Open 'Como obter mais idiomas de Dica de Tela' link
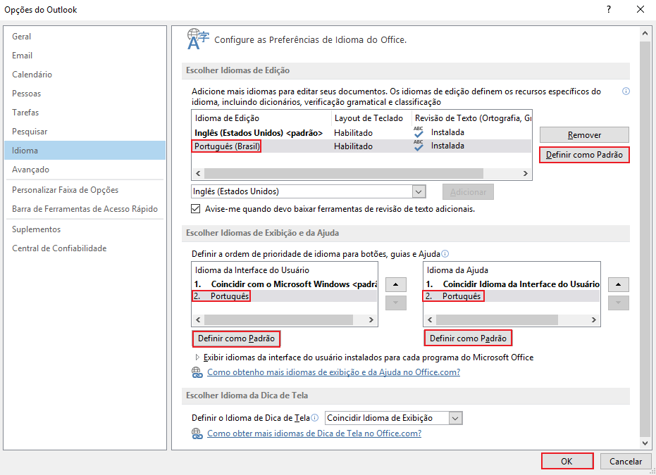656x475 pixels. coord(314,433)
